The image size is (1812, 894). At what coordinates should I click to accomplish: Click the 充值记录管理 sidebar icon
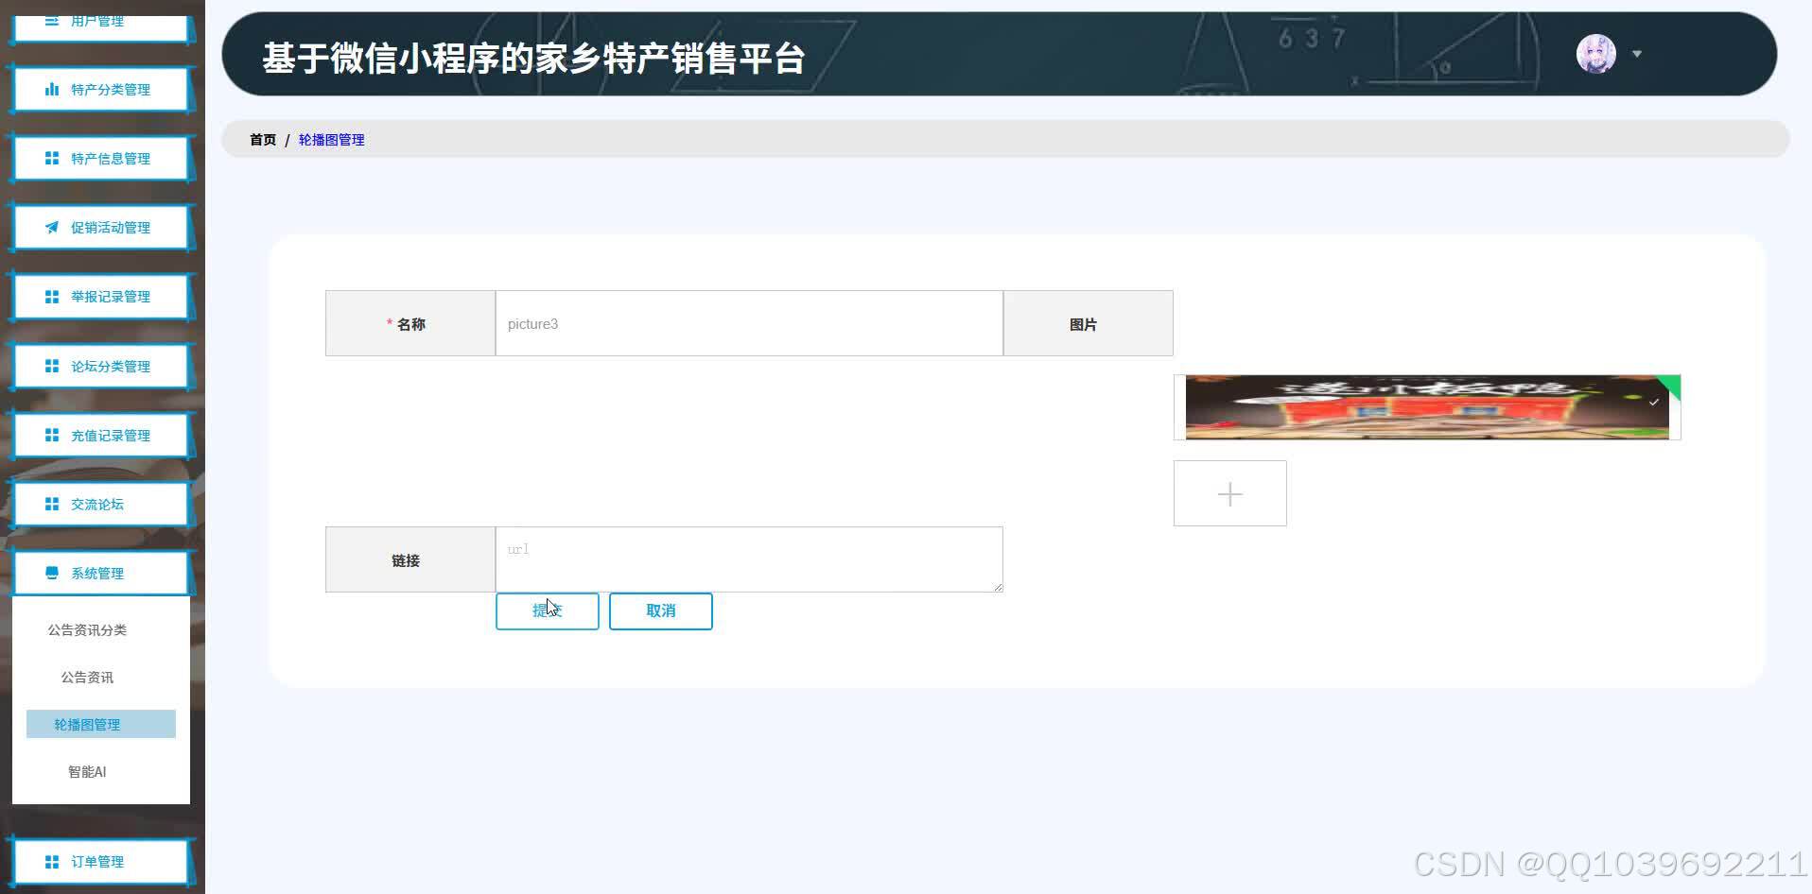[x=52, y=435]
